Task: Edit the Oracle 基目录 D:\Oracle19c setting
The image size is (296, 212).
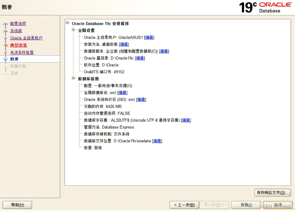Action: pyautogui.click(x=140, y=58)
